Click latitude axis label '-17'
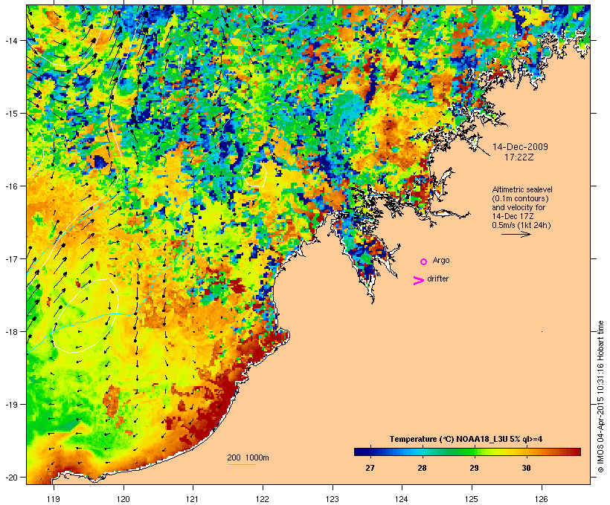 click(10, 258)
